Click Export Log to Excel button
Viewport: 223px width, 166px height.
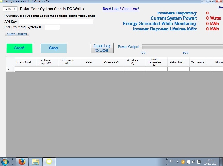102,48
